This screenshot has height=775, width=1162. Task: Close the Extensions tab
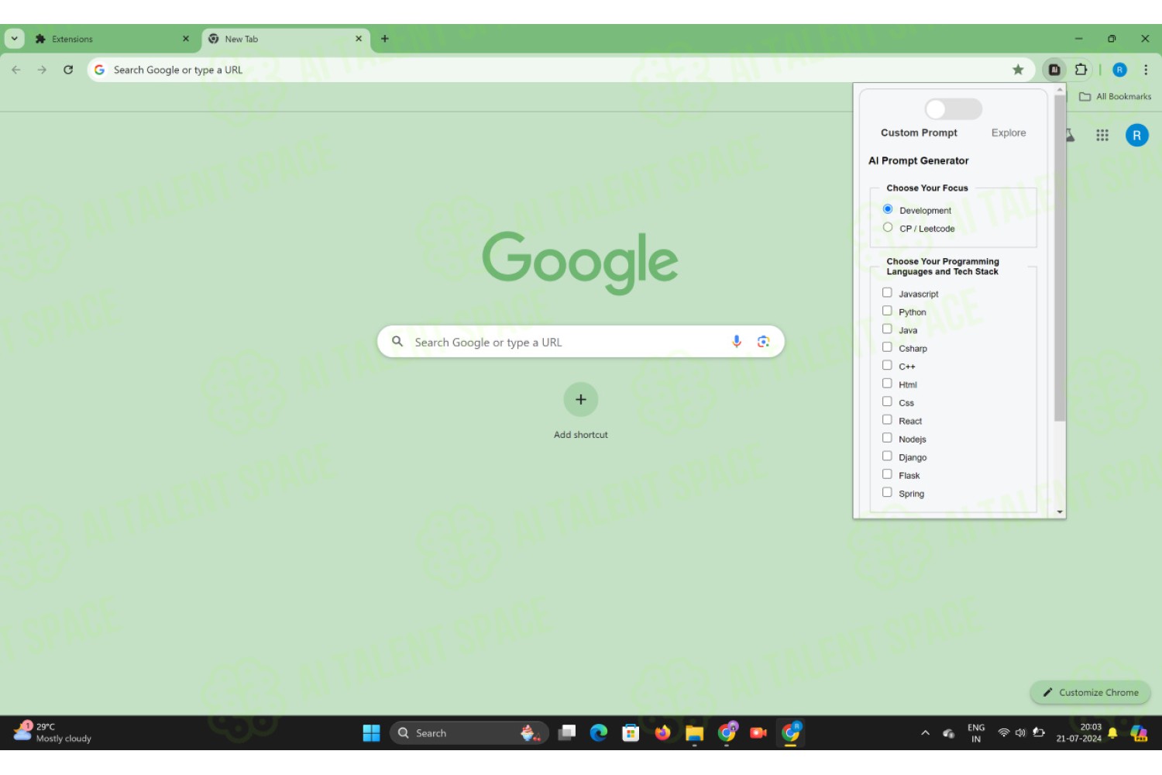click(x=186, y=39)
